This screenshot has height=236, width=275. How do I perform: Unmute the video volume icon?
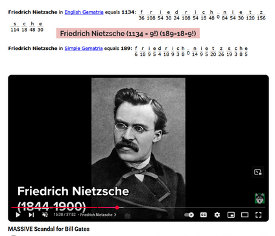click(45, 215)
